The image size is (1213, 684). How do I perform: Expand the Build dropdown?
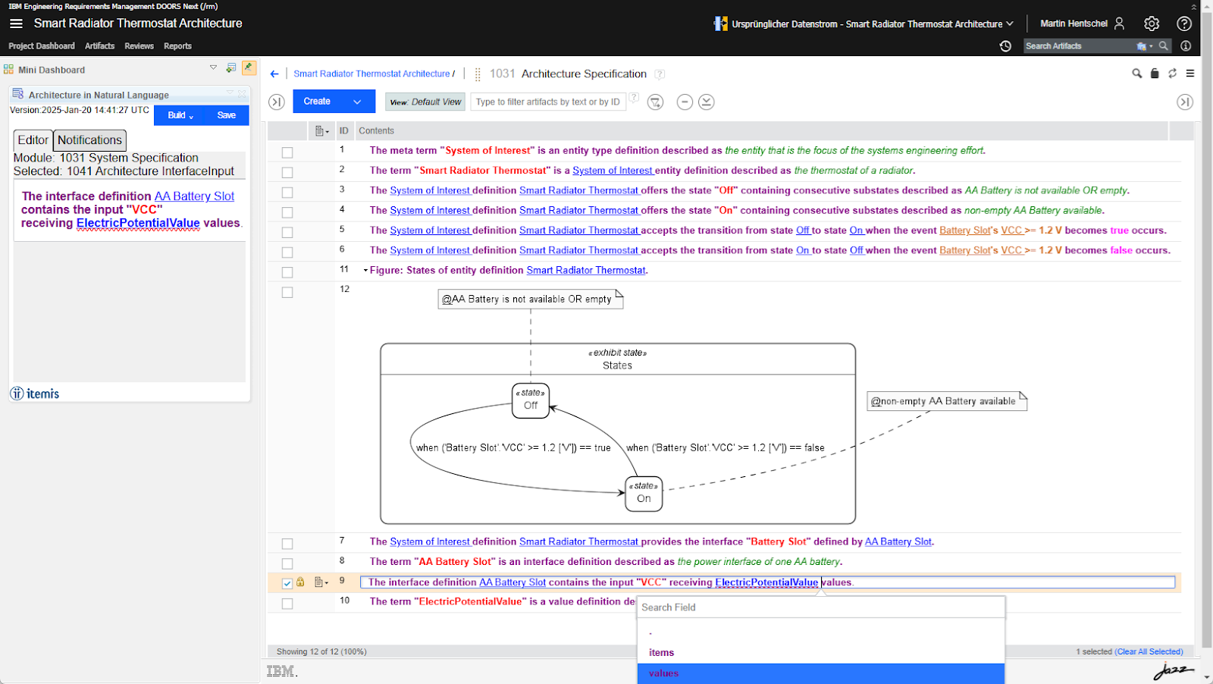(180, 115)
